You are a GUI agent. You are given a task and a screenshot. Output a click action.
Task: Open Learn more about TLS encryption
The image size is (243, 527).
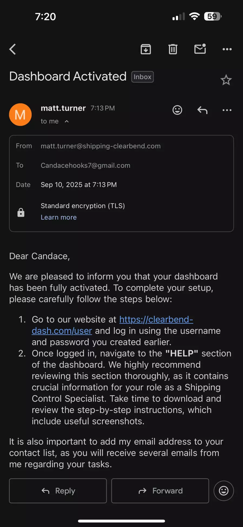pos(59,217)
